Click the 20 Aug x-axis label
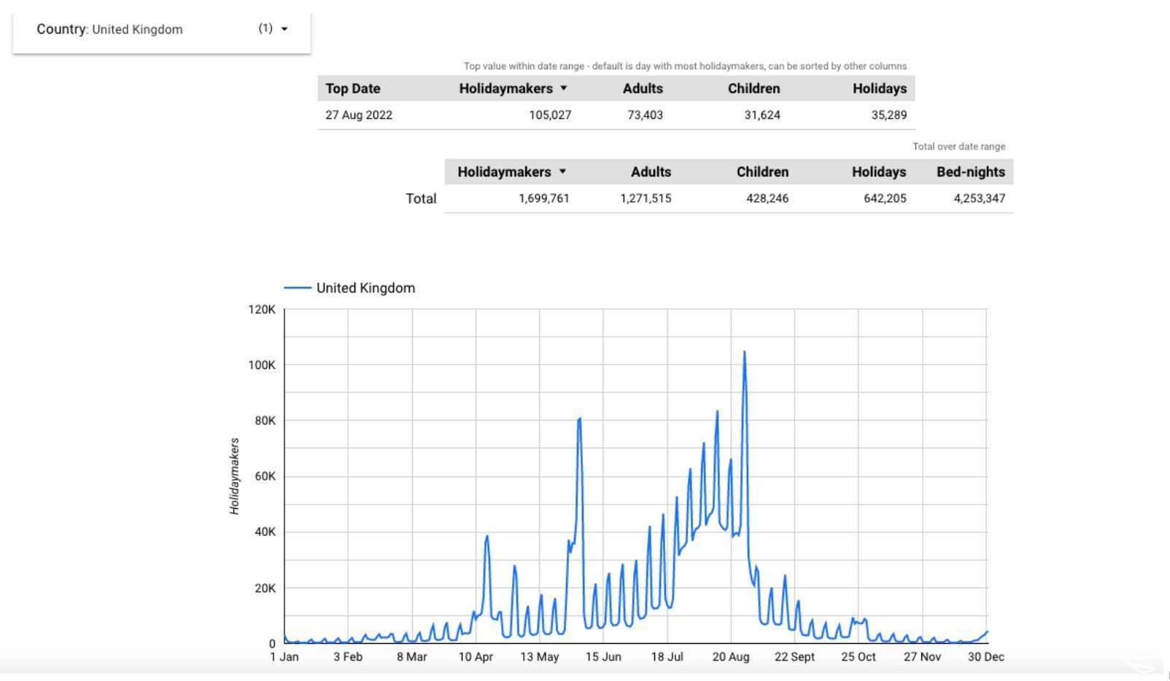Screen dimensions: 1170x681 tap(731, 657)
